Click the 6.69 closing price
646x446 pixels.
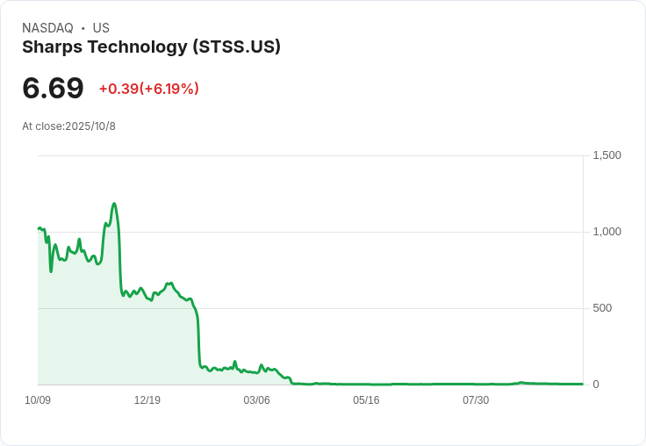pos(53,88)
